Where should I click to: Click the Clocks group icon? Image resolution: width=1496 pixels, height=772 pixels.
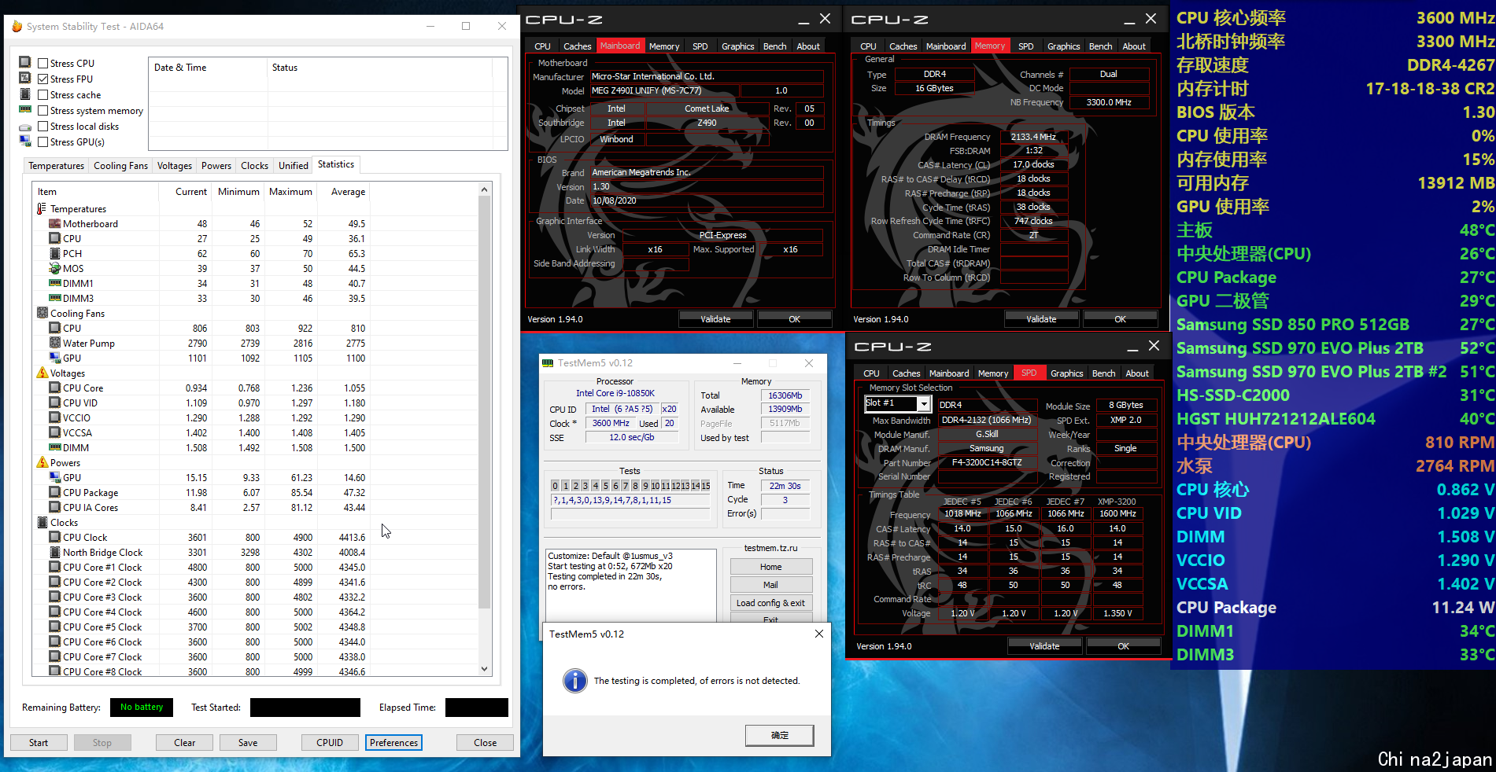(42, 522)
